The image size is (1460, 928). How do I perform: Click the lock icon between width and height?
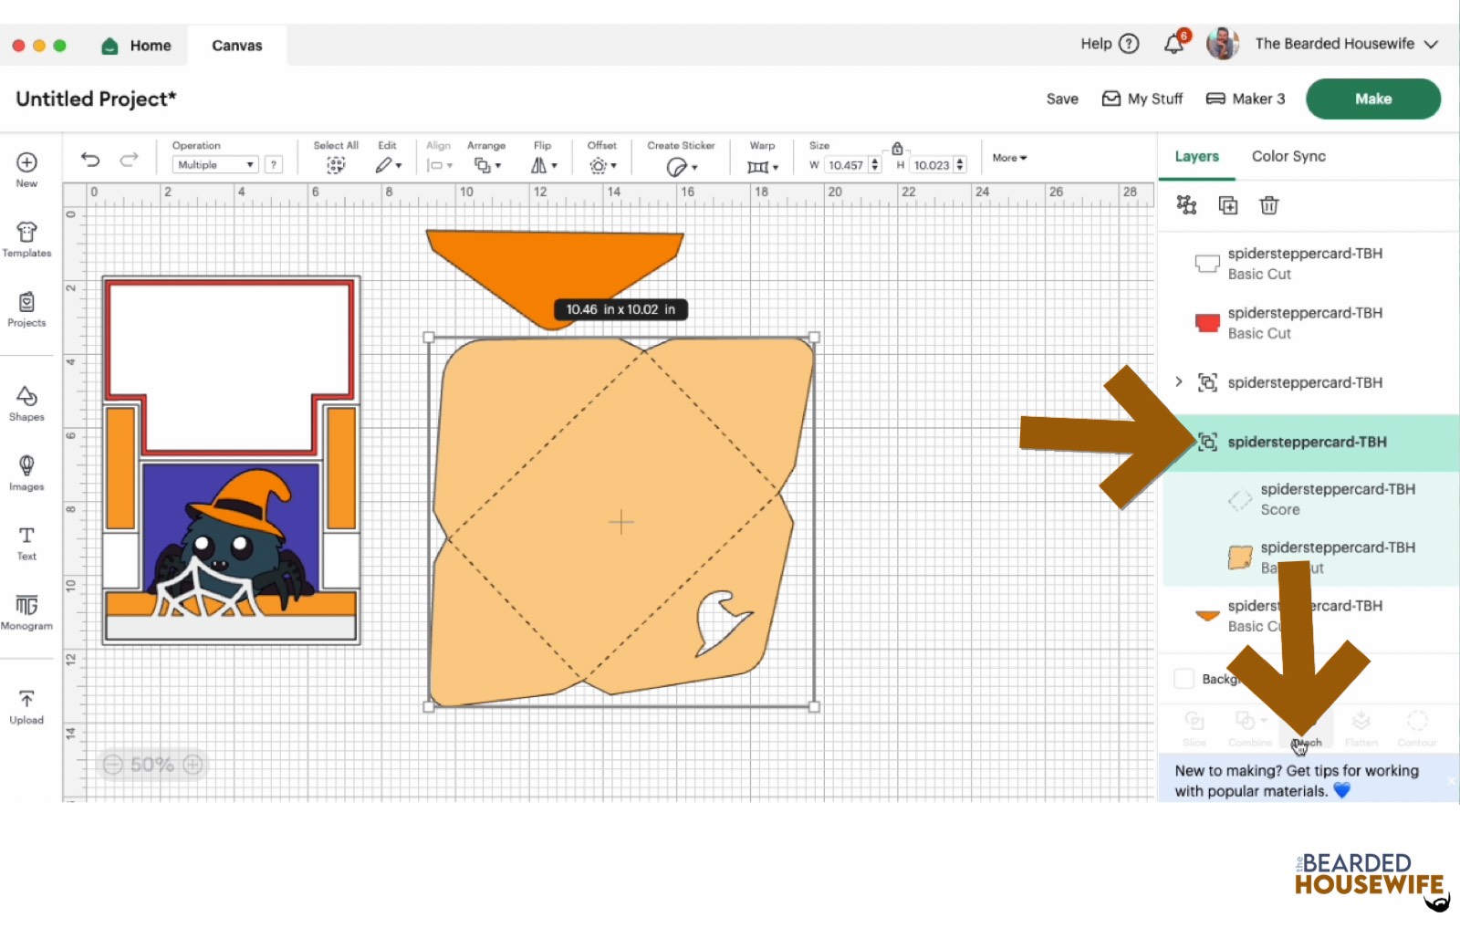click(897, 147)
